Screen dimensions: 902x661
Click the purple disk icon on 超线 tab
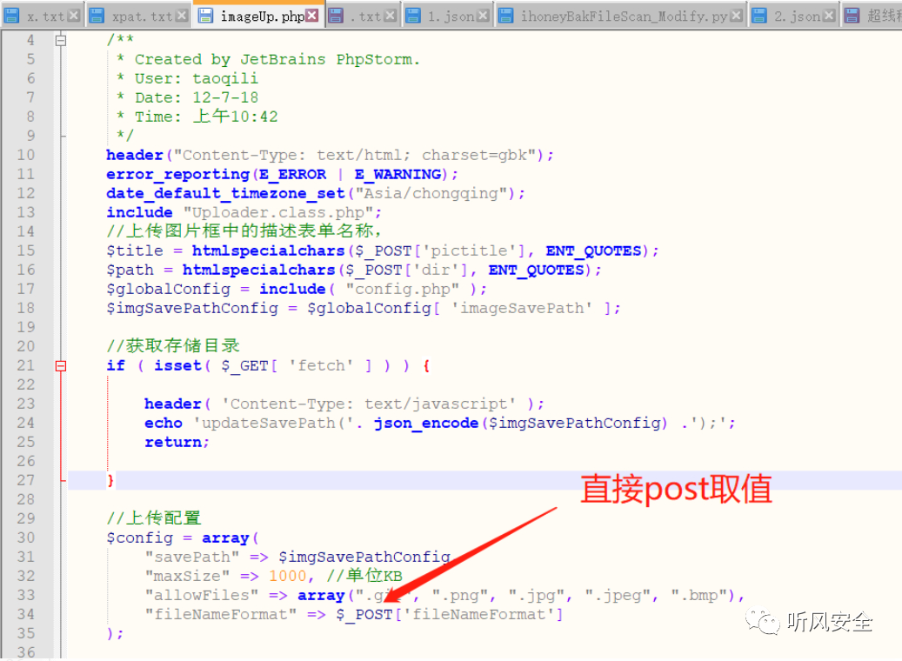(852, 17)
